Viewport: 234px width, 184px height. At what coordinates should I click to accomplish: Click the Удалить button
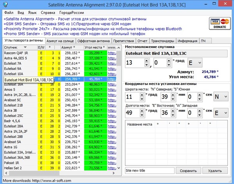[215, 171]
